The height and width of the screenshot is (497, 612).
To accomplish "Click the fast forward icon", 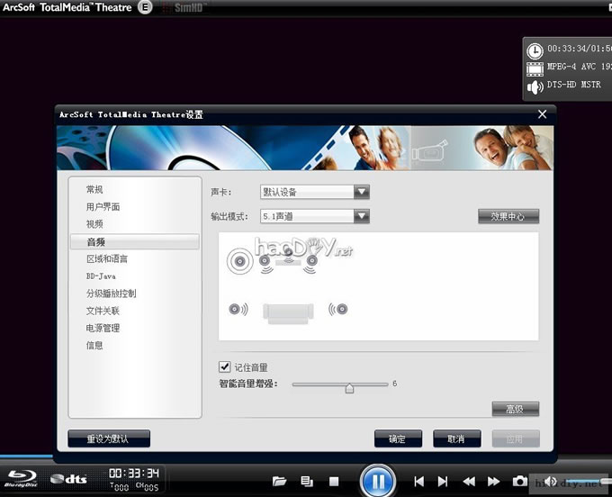I will click(x=493, y=482).
